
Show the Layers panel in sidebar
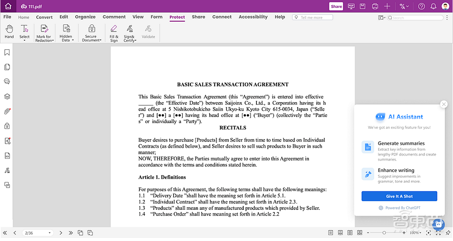pyautogui.click(x=7, y=96)
